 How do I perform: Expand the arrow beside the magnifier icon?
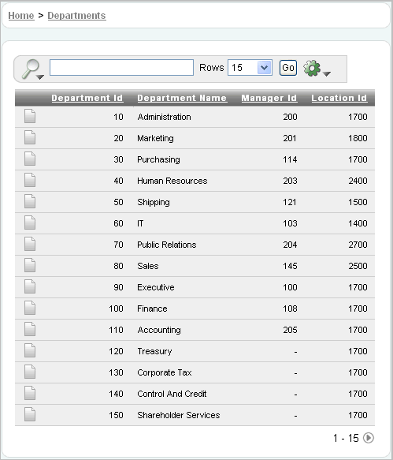(x=40, y=77)
